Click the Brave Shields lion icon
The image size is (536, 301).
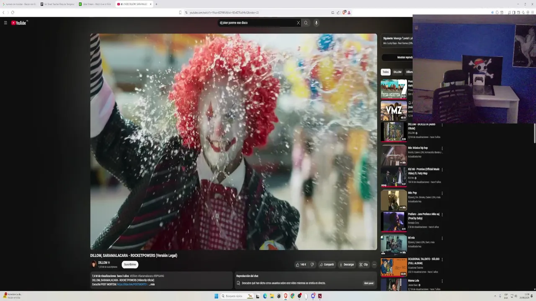click(344, 13)
